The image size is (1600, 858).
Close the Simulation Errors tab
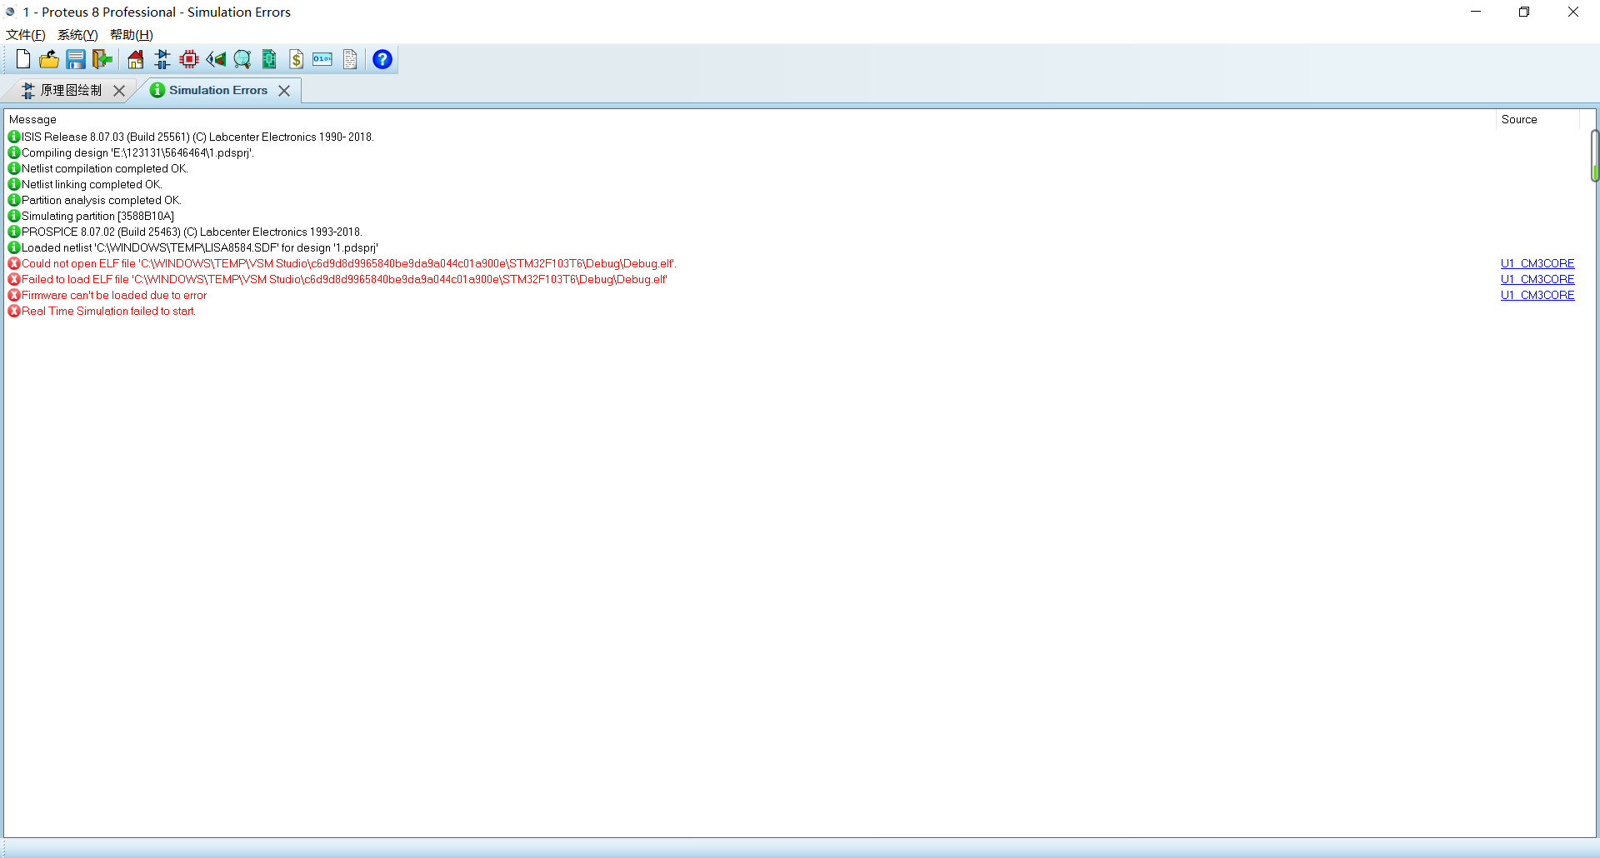[x=284, y=91]
